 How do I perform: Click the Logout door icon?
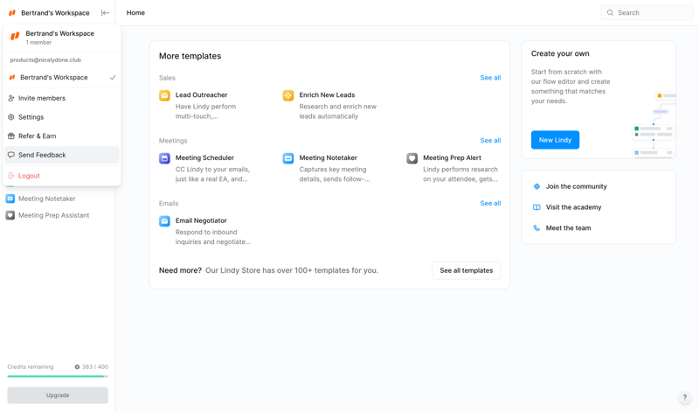point(11,176)
